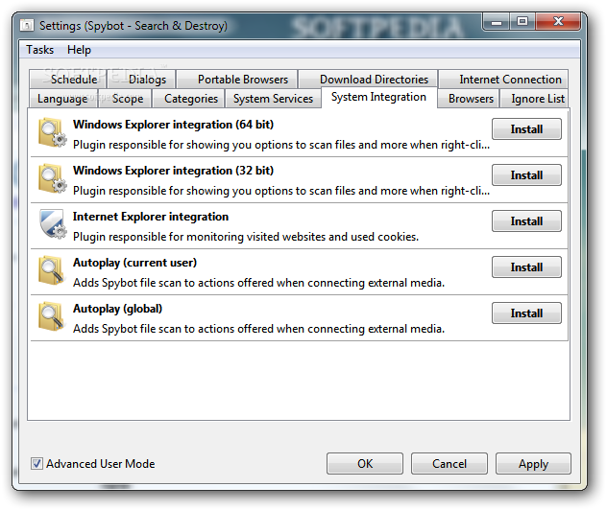Select the Internet Explorer integration title
Screen dimensions: 607x510
click(x=151, y=217)
